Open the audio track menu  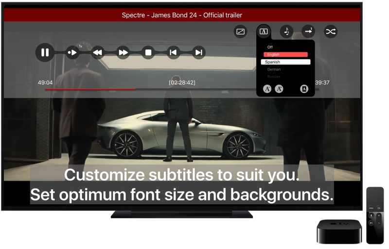pos(286,32)
